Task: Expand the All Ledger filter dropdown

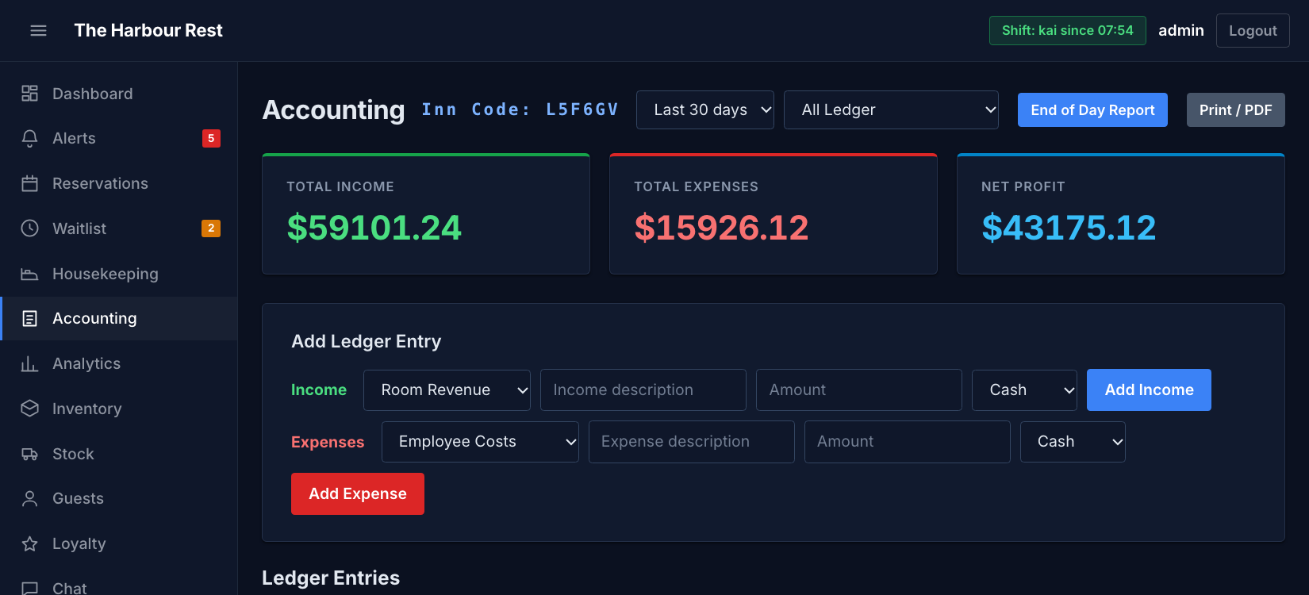Action: pyautogui.click(x=892, y=109)
